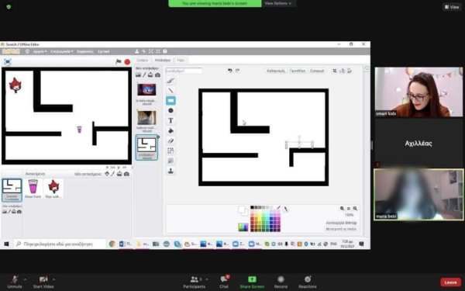The height and width of the screenshot is (291, 465).
Task: Select the Line drawing tool
Action: click(x=170, y=90)
